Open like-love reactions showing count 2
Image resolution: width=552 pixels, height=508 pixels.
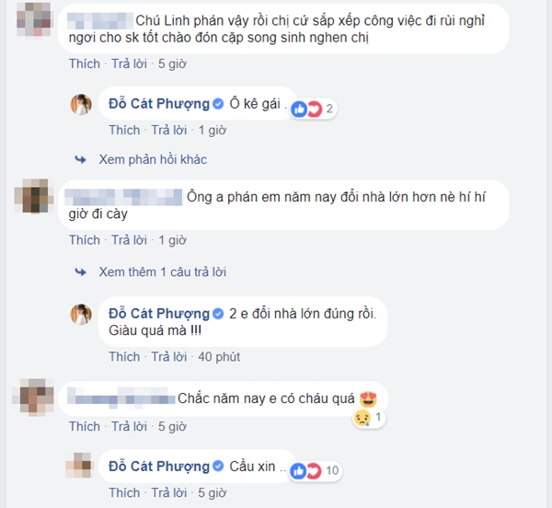(x=314, y=109)
